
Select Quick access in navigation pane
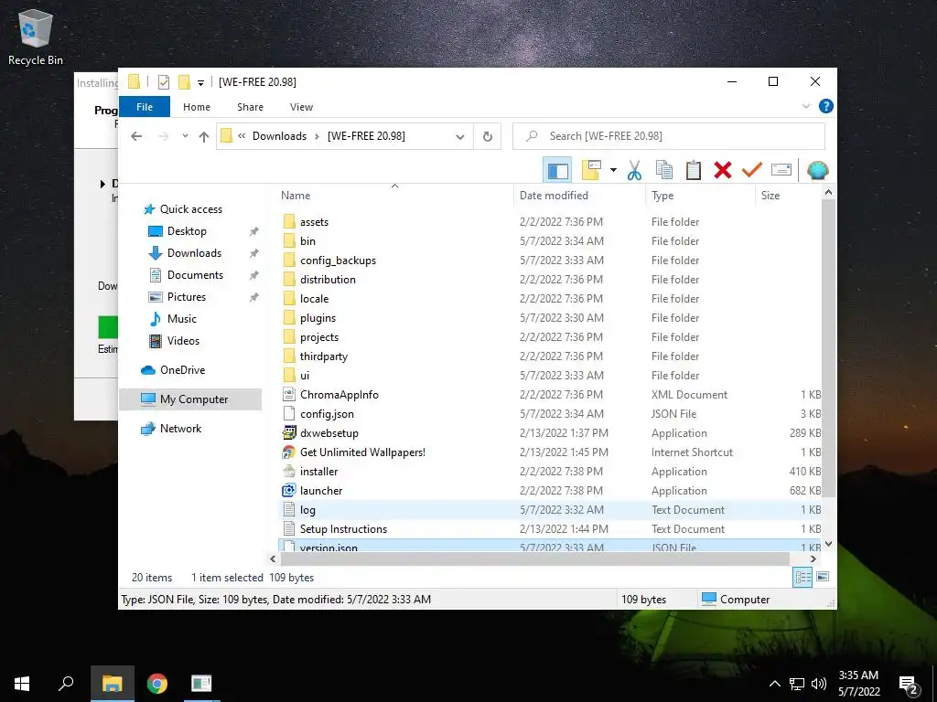(190, 209)
